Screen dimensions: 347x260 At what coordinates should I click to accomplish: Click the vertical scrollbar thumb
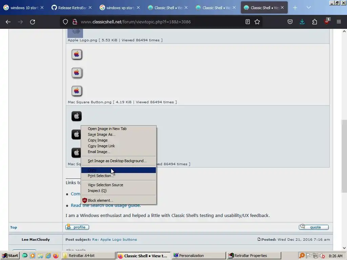pos(344,156)
